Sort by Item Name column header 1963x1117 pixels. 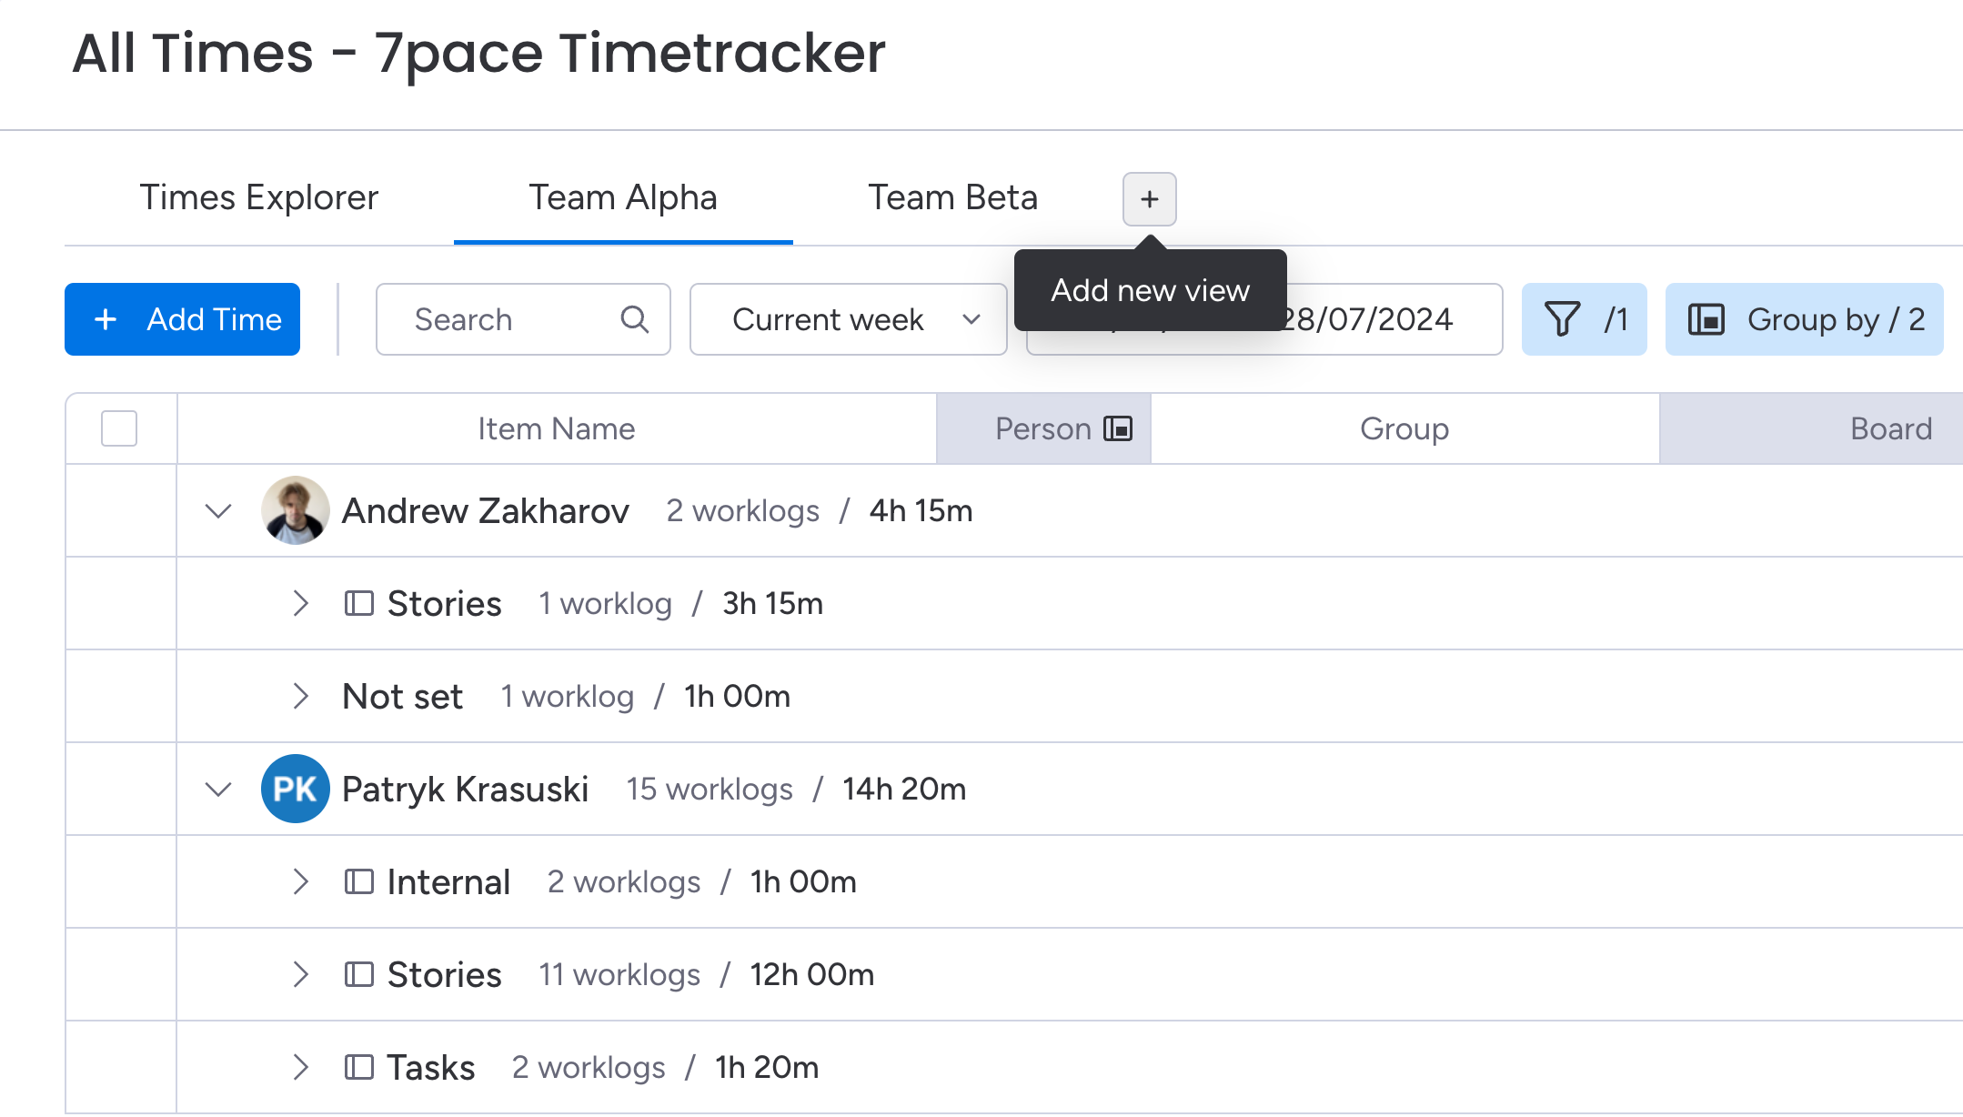556,428
